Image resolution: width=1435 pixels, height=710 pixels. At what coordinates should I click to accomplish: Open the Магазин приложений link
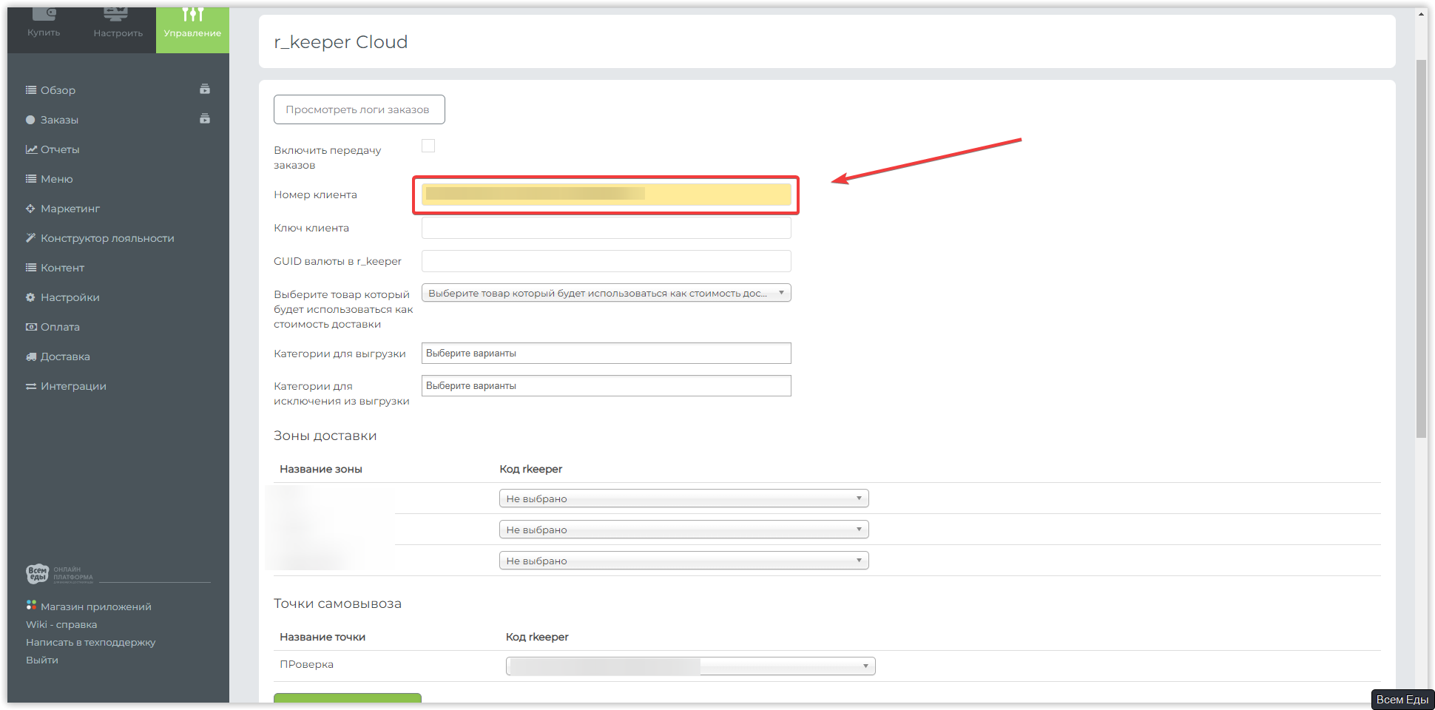point(96,606)
